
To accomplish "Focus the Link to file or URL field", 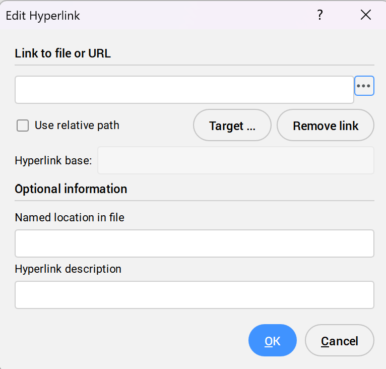I will [x=184, y=90].
